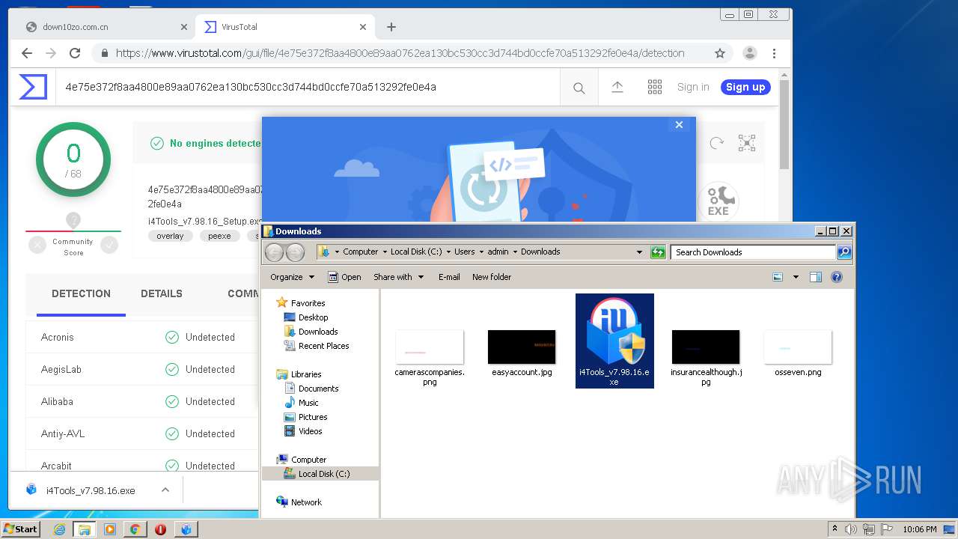Go back in Chrome

coord(27,53)
